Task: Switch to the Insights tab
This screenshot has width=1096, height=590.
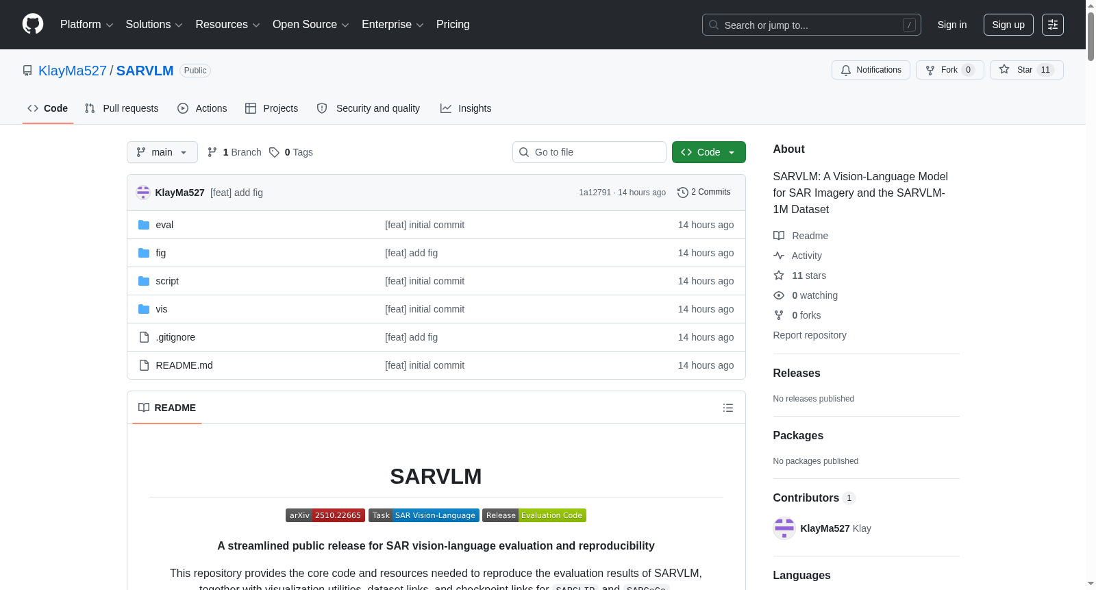Action: pyautogui.click(x=466, y=108)
